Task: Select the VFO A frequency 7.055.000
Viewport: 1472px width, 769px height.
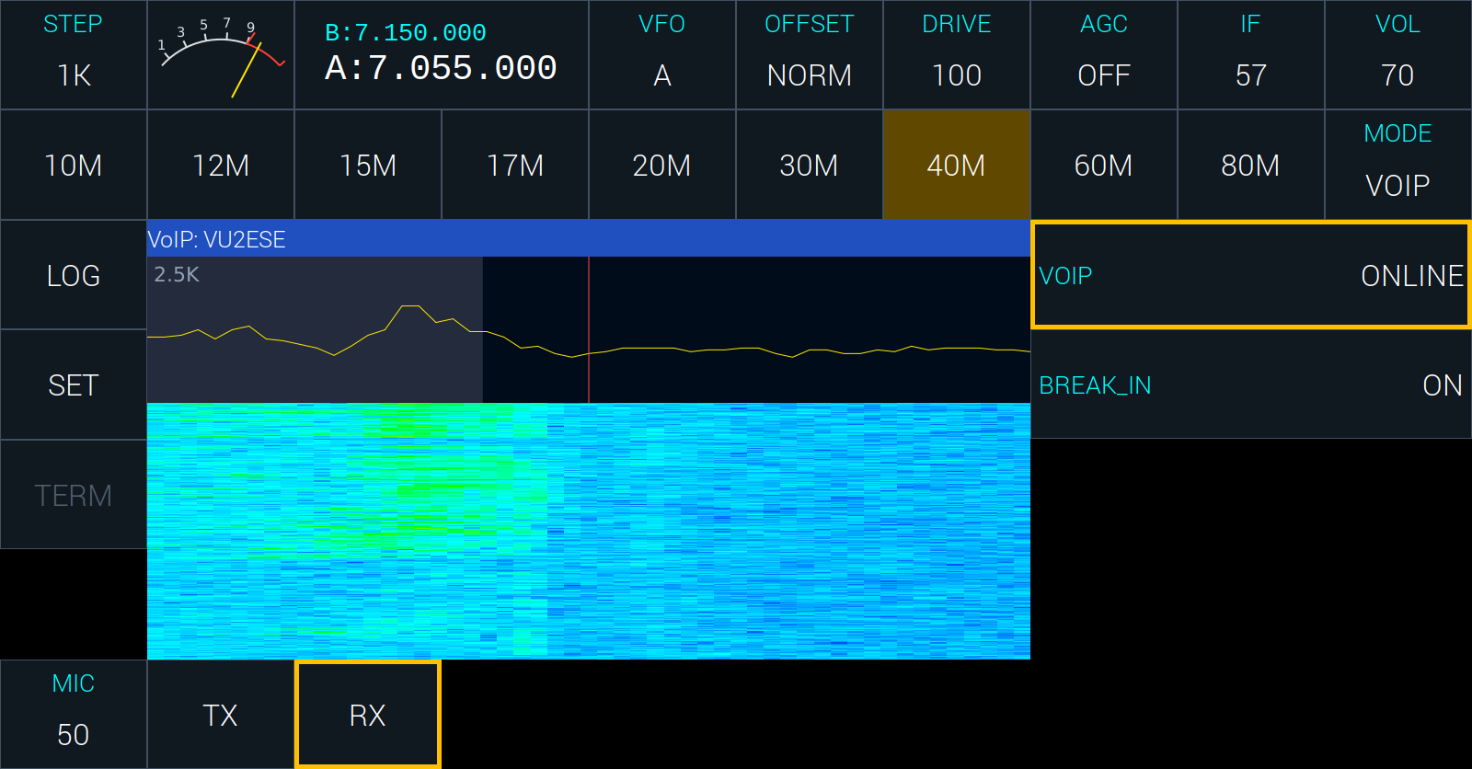Action: 441,68
